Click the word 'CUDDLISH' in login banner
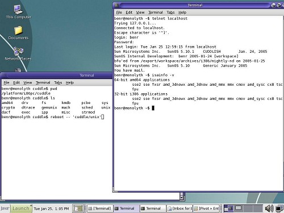The width and height of the screenshot is (284, 213). [212, 52]
